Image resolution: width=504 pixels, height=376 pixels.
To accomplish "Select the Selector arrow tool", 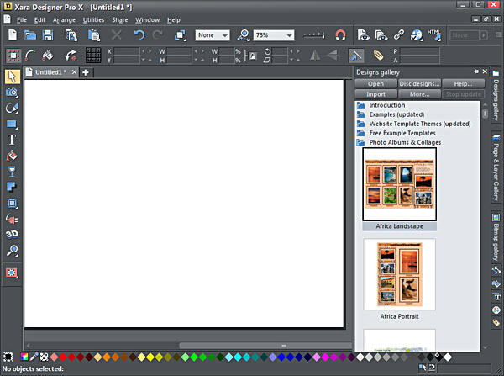I will click(x=13, y=77).
